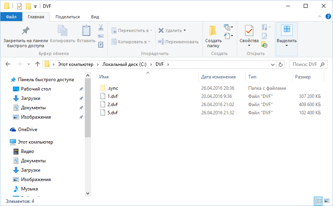Click the scissors Cut icon in ribbon
The width and height of the screenshot is (333, 206).
click(100, 28)
